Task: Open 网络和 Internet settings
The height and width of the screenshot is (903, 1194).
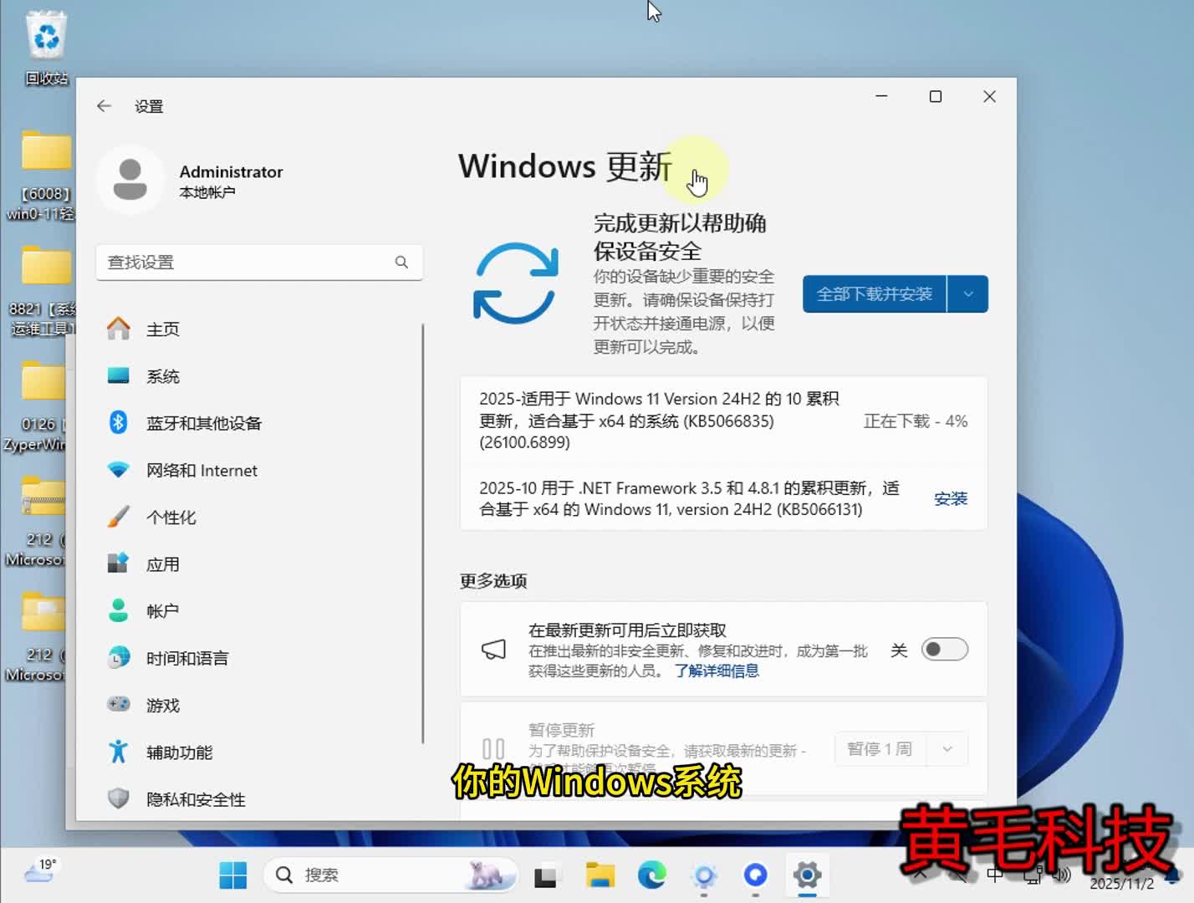Action: (202, 470)
